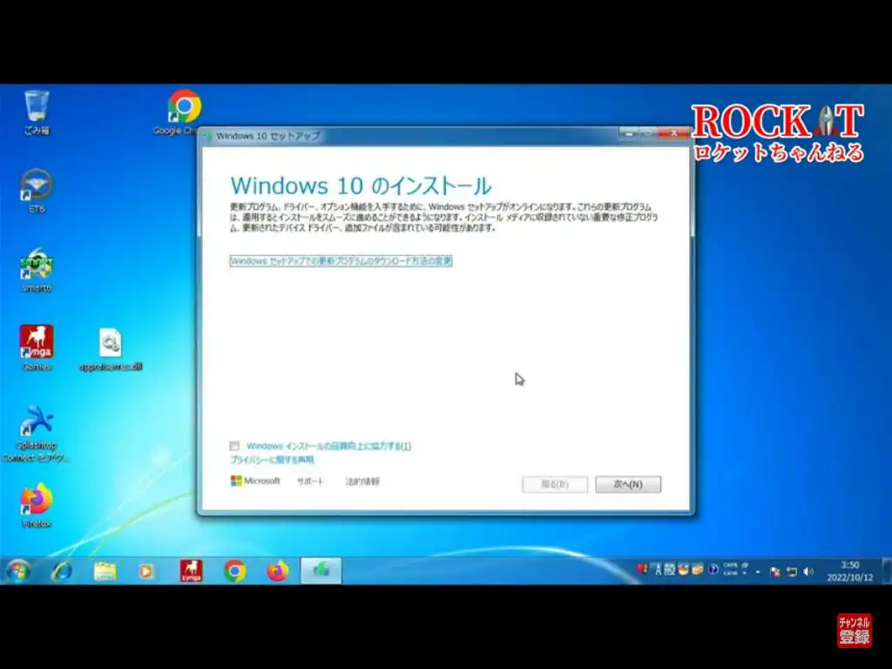Launch Zynga from the taskbar

pos(191,571)
